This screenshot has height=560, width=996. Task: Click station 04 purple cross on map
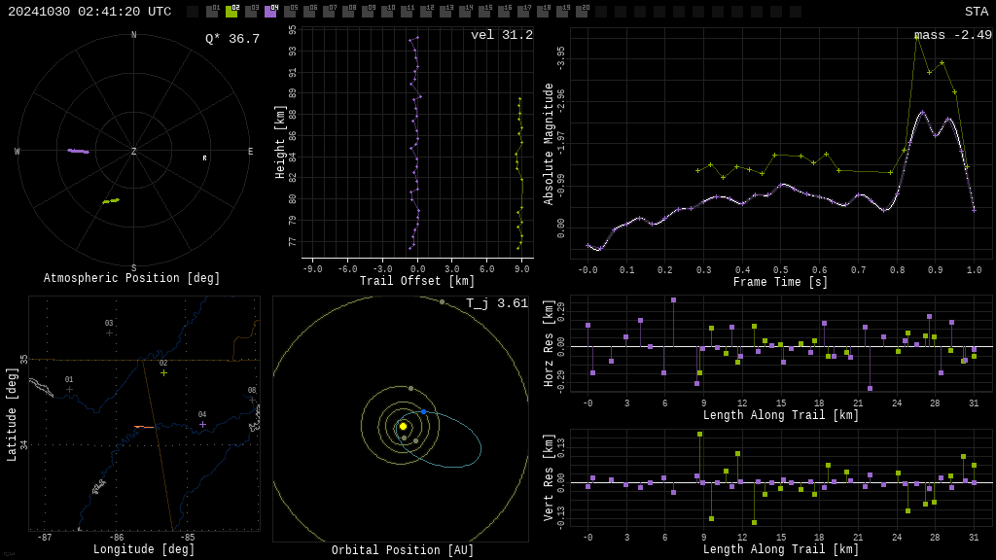pyautogui.click(x=202, y=424)
